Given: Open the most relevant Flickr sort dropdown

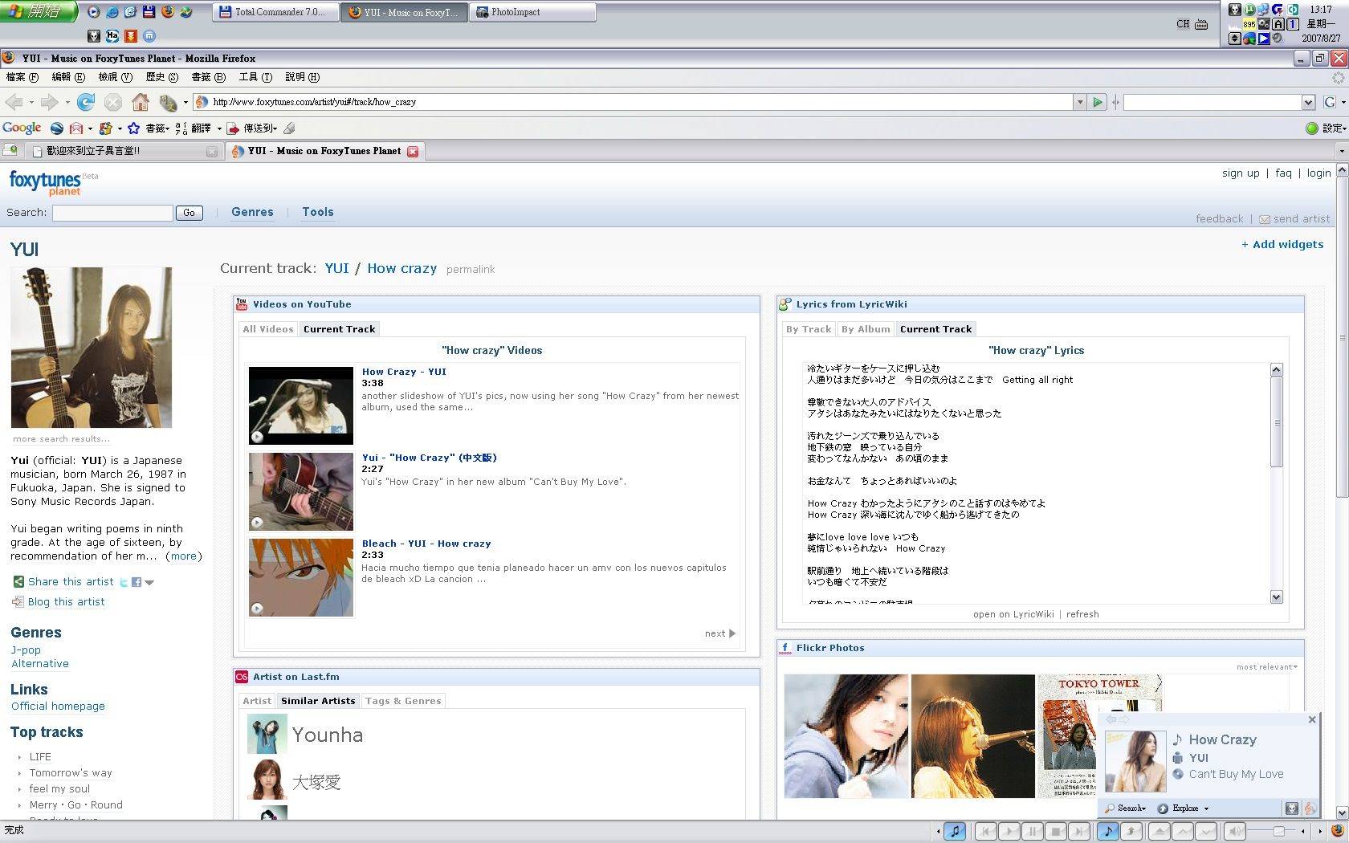Looking at the screenshot, I should tap(1267, 667).
